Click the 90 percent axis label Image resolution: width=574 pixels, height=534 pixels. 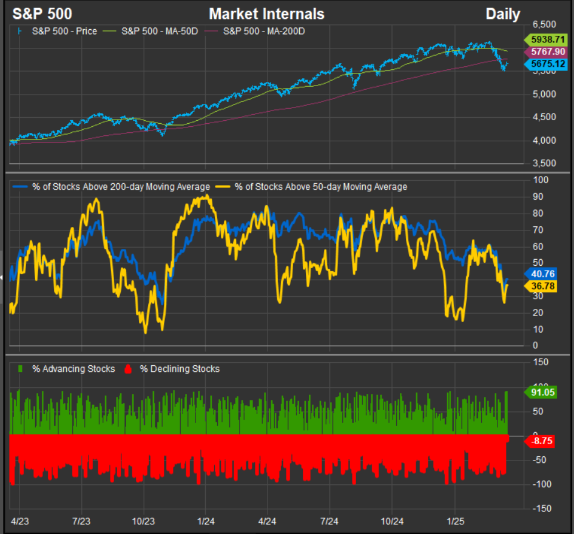538,197
